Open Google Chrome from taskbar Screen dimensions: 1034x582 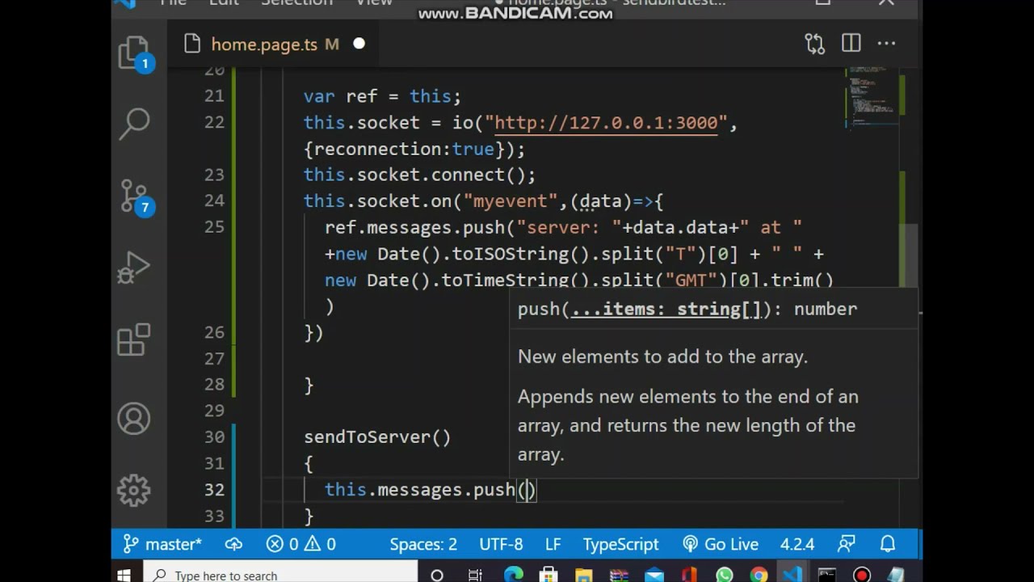[759, 576]
